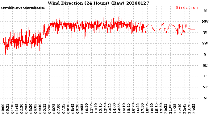The height and width of the screenshot is (115, 213).
Task: Click the "21:35" time label
Action: pyautogui.click(x=175, y=109)
